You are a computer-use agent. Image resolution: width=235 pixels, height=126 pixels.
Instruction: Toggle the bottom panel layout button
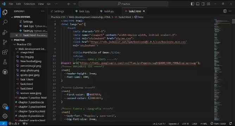tap(198, 4)
